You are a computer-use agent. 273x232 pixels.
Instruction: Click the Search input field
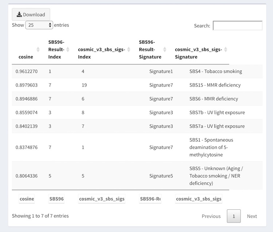(237, 26)
